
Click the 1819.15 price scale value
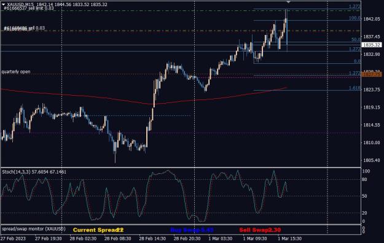coord(372,107)
